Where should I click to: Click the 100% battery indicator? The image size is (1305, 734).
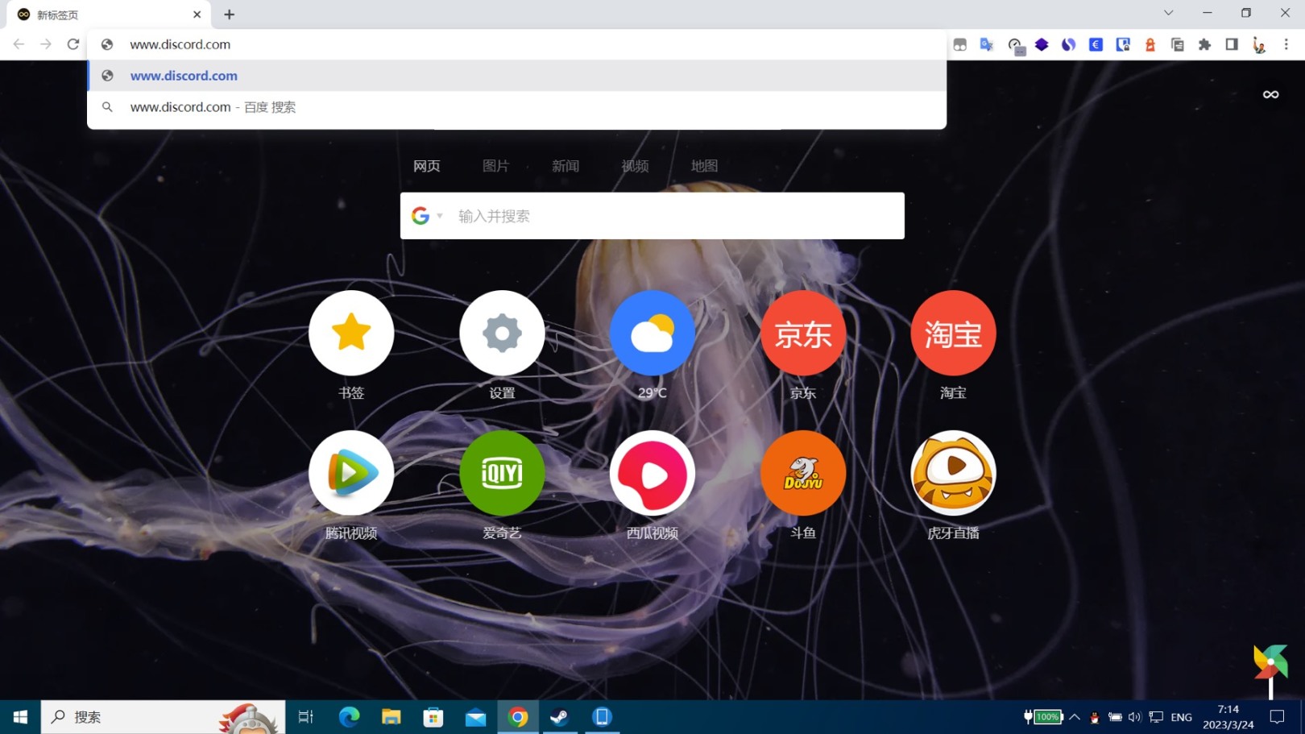point(1044,716)
